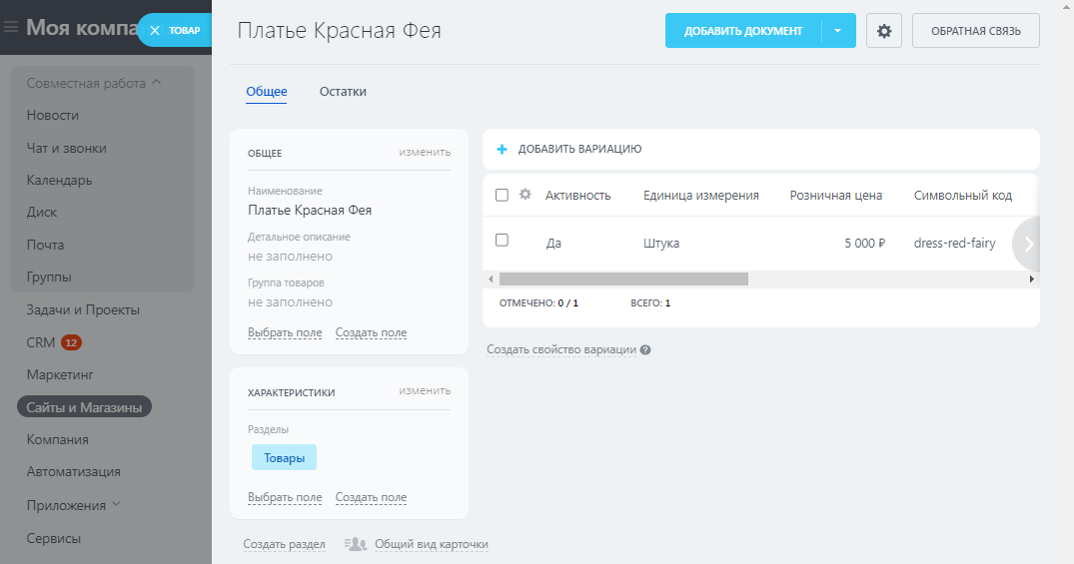Switch to the Остатки tab

343,92
